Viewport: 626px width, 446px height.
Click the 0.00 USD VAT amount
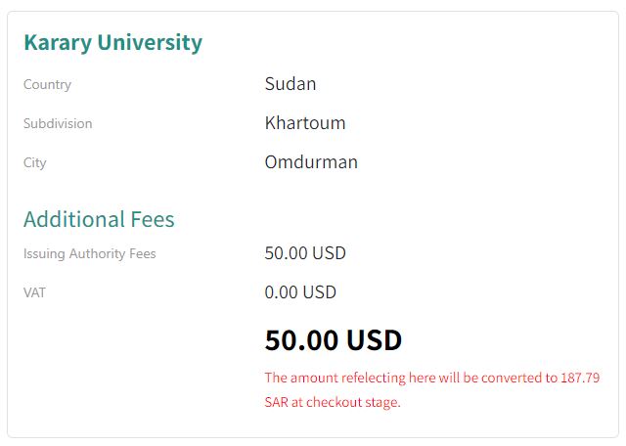300,292
